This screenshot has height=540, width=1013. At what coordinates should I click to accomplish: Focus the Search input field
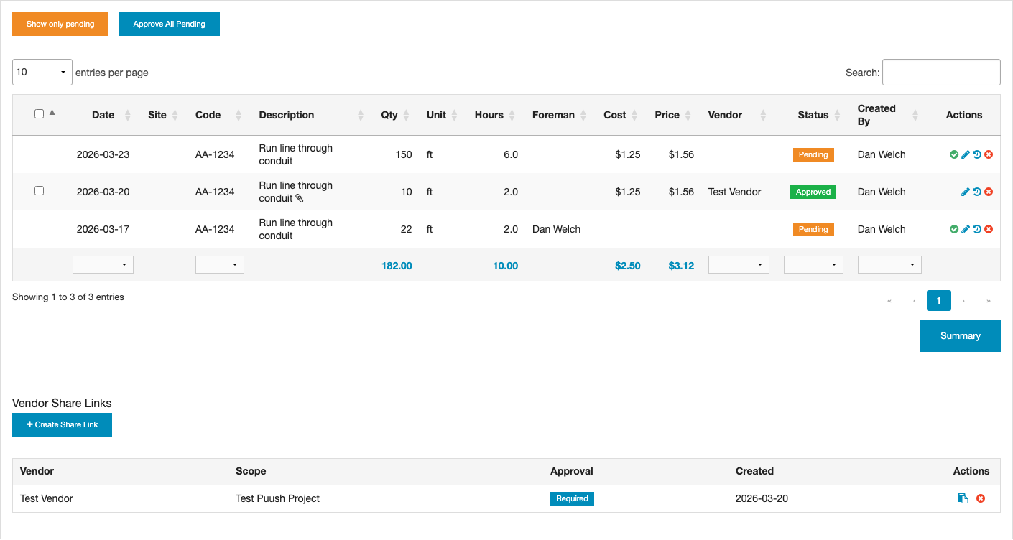pos(941,73)
